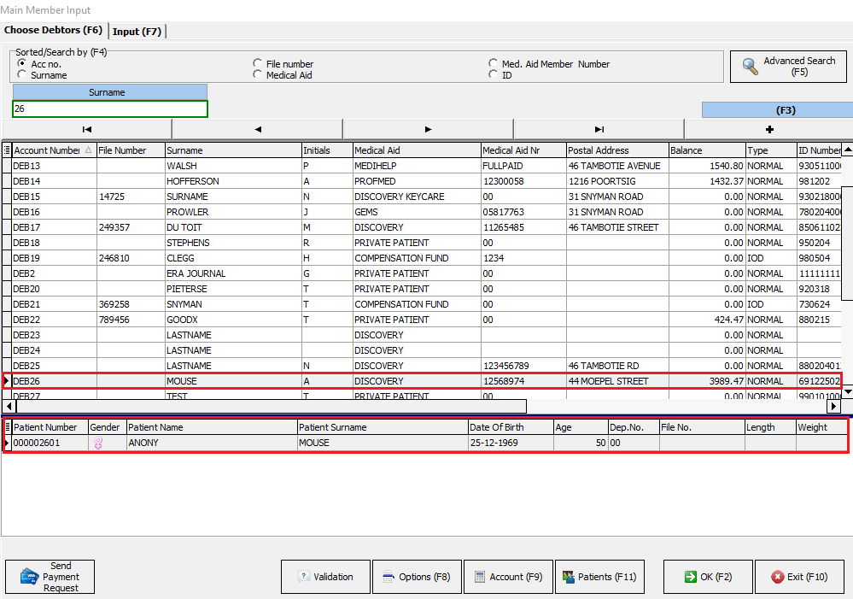Click the Exit (F10) button
This screenshot has width=853, height=599.
(x=799, y=577)
